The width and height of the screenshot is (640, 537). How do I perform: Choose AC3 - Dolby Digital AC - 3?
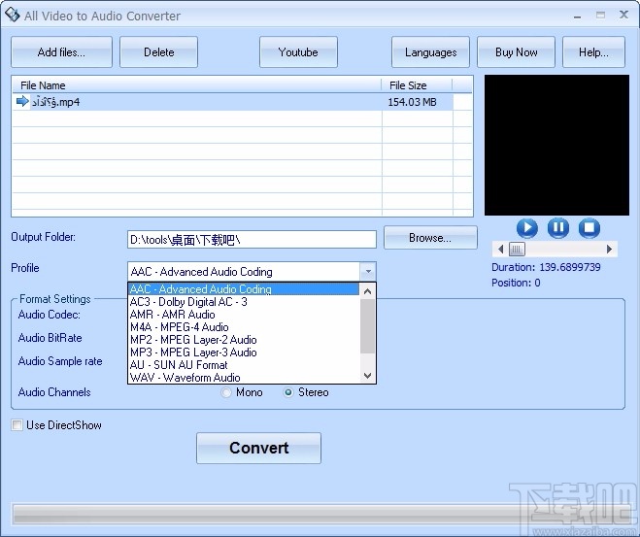(x=244, y=302)
